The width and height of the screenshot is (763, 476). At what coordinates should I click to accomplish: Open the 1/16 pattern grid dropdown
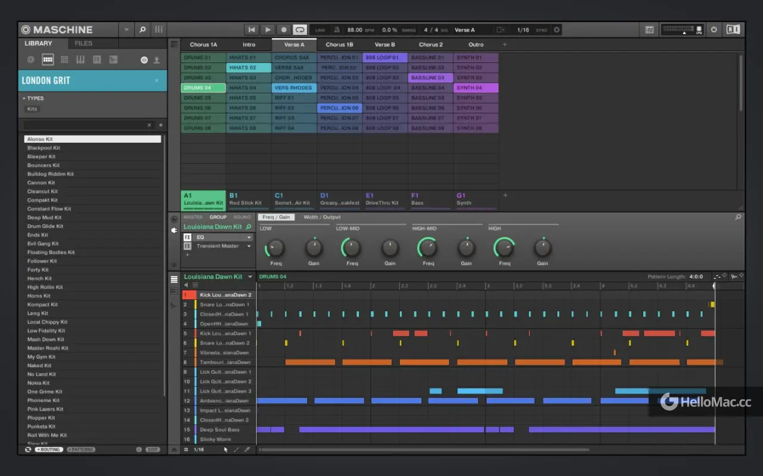click(x=199, y=450)
